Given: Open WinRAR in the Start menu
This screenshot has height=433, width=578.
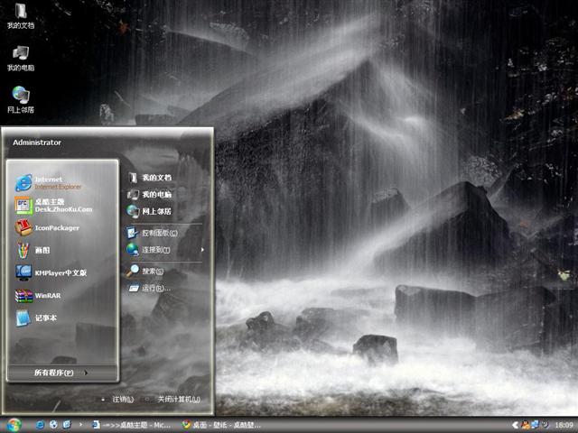Looking at the screenshot, I should pyautogui.click(x=47, y=295).
